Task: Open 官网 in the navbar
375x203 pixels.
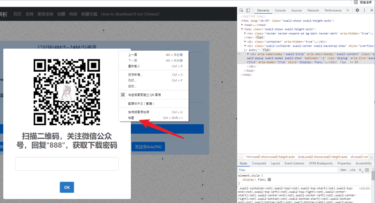Action: (x=30, y=14)
